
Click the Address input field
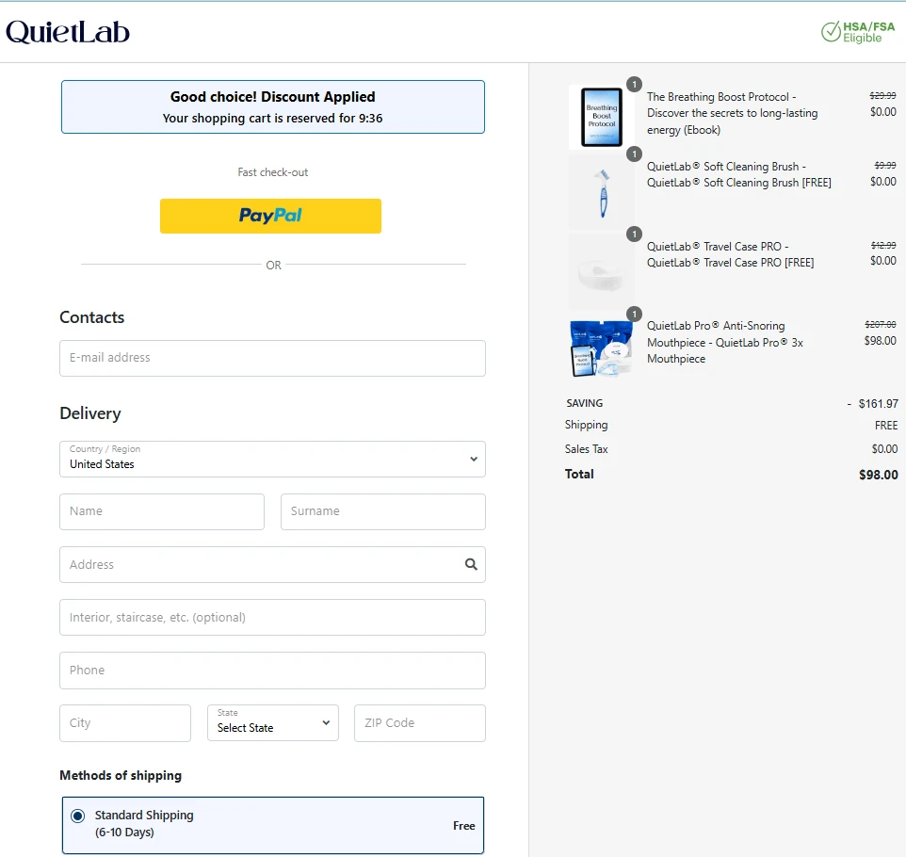(272, 565)
